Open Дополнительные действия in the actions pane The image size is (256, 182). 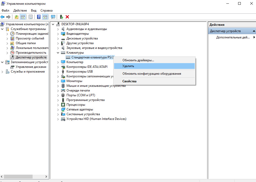[x=233, y=37]
